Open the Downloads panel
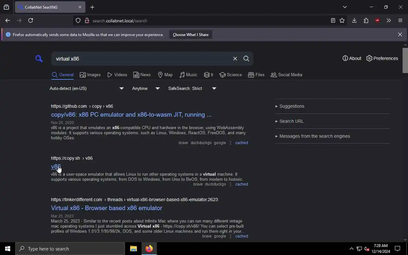The width and height of the screenshot is (408, 255). (354, 20)
